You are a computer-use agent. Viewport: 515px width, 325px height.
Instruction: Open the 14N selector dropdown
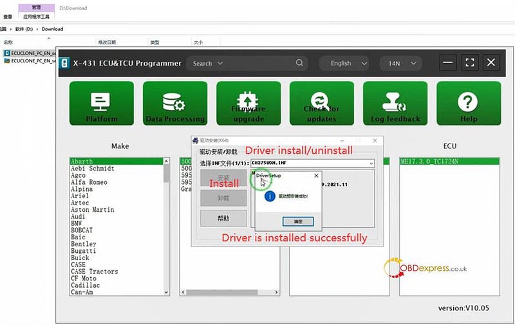tap(400, 63)
